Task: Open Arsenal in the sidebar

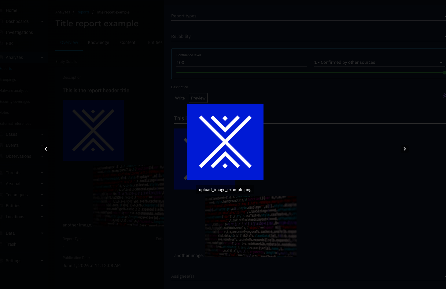Action: click(13, 184)
